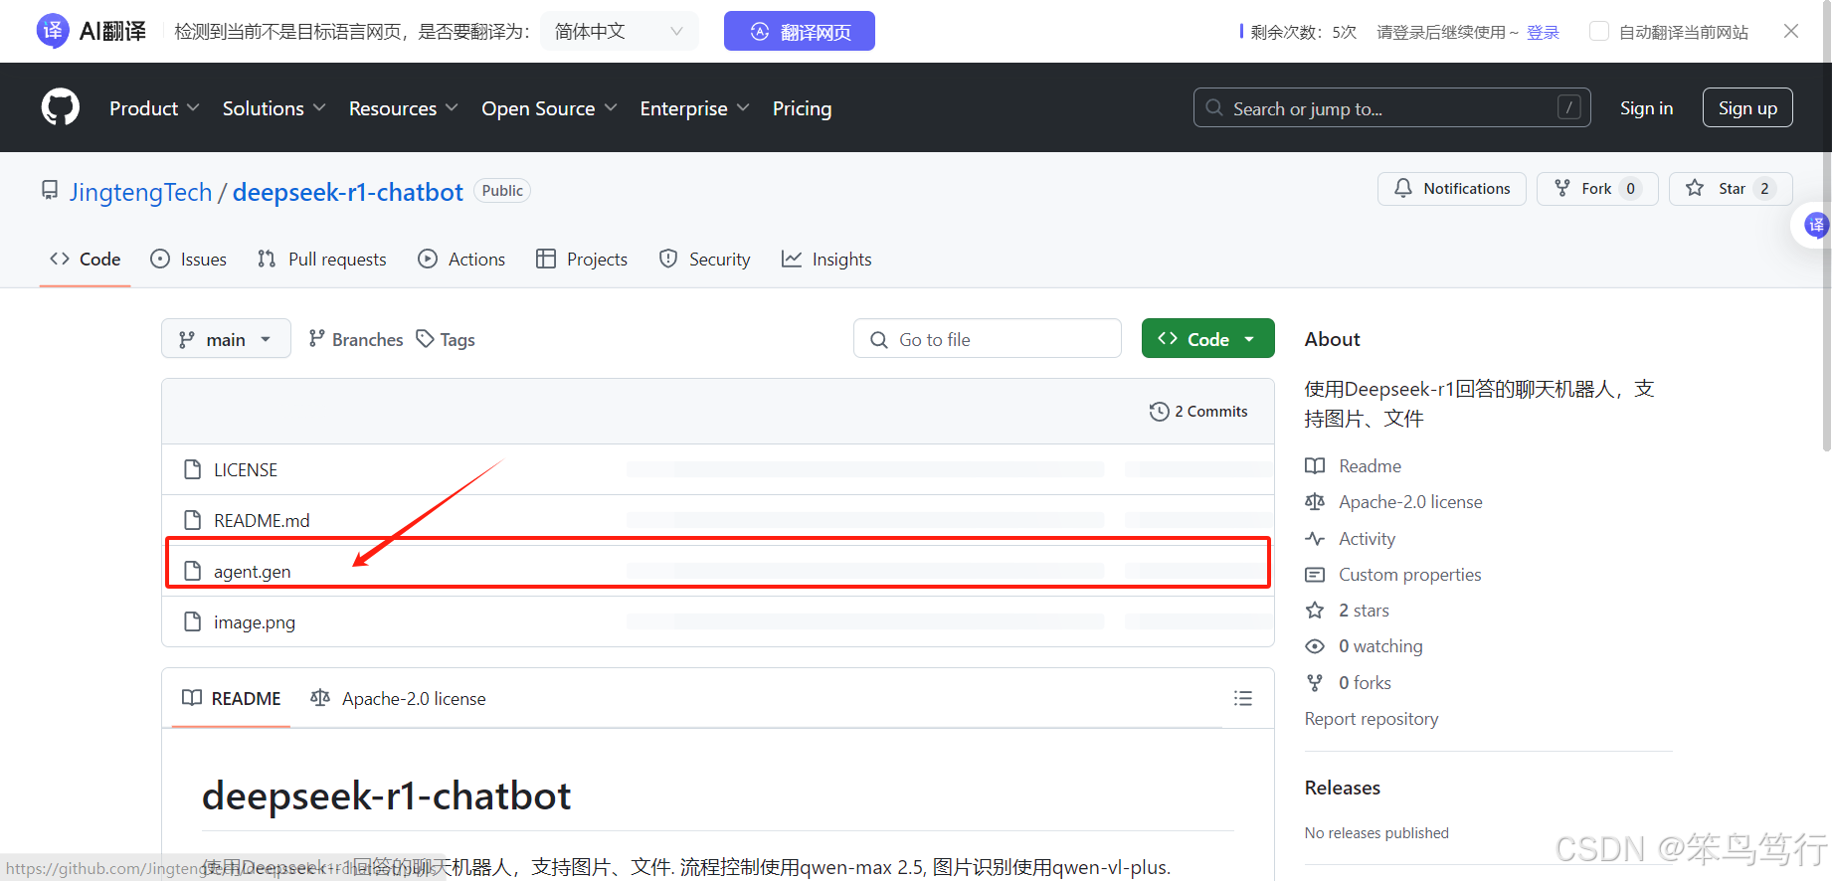Click the floating 译 translate icon

[x=1815, y=225]
